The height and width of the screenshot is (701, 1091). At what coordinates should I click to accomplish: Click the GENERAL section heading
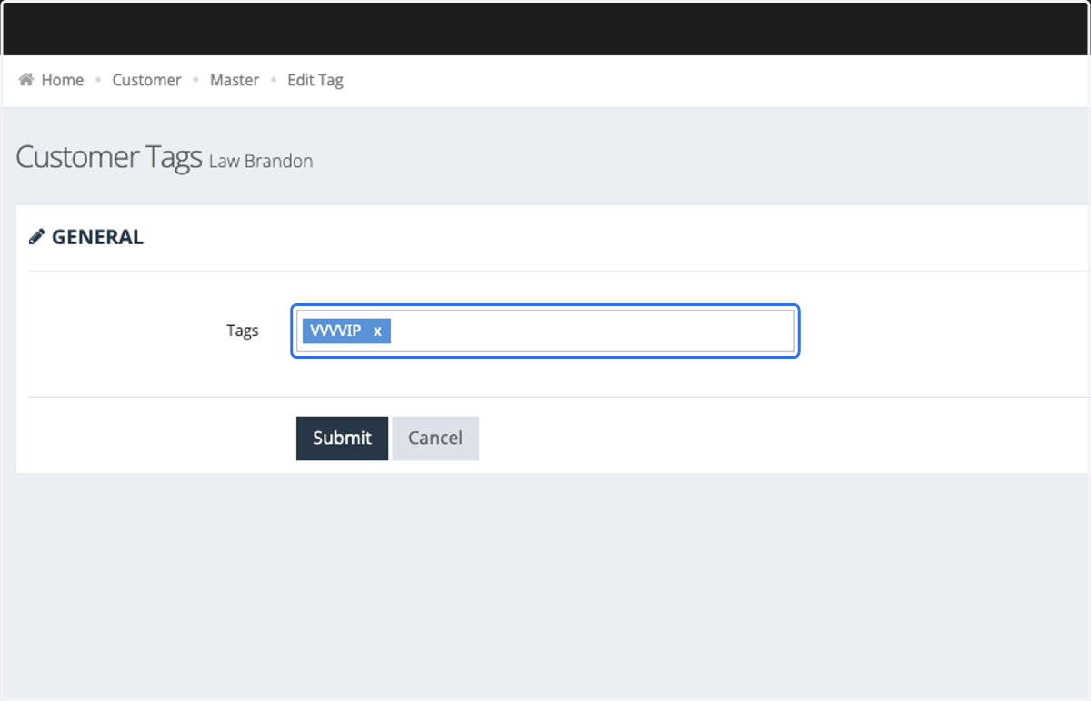coord(97,237)
